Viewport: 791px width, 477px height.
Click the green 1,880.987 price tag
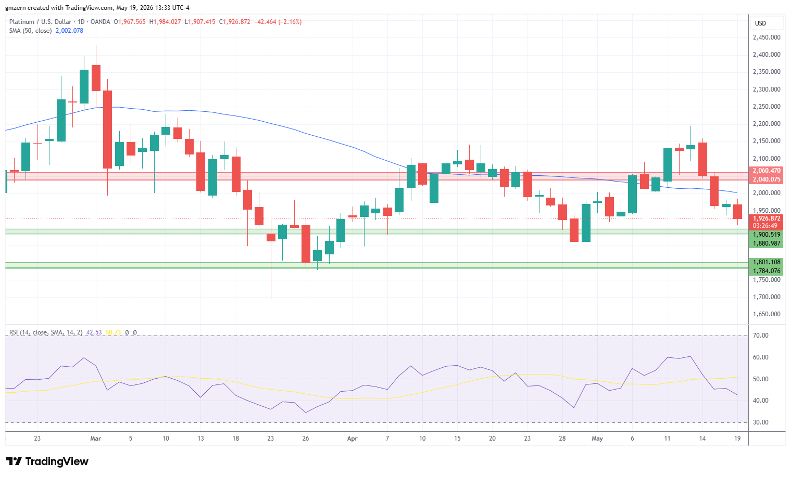pyautogui.click(x=767, y=243)
